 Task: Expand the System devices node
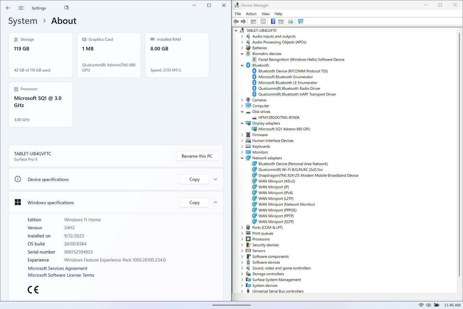click(x=242, y=285)
